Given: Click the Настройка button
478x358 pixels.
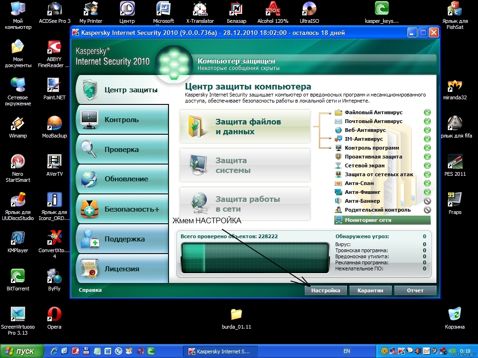Looking at the screenshot, I should 325,290.
